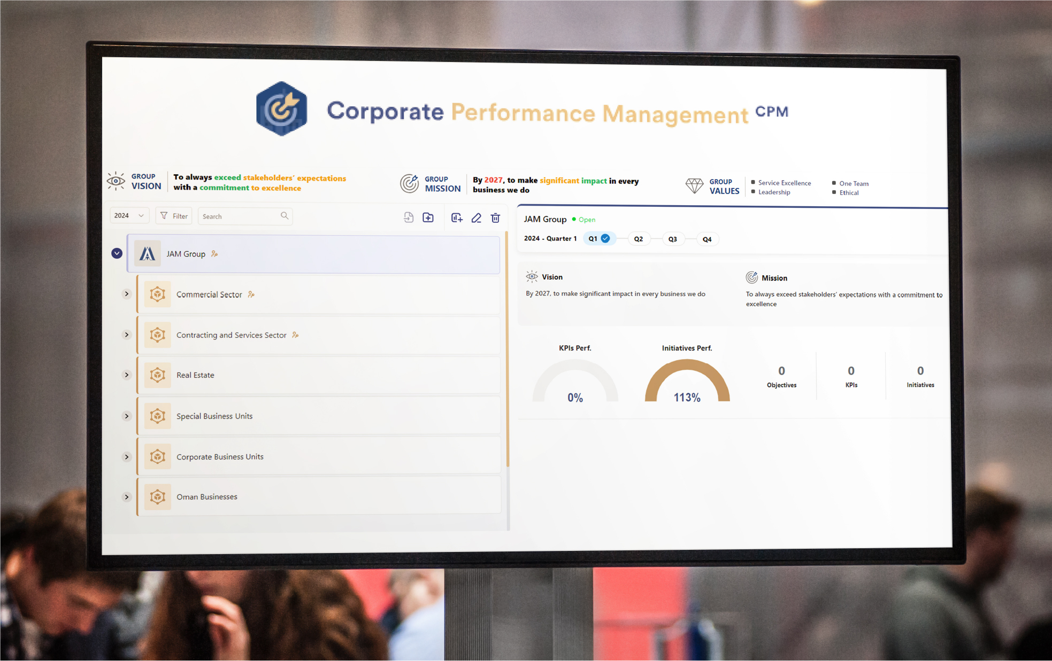Expand Contracting and Services Sector node
1052x661 pixels.
127,335
